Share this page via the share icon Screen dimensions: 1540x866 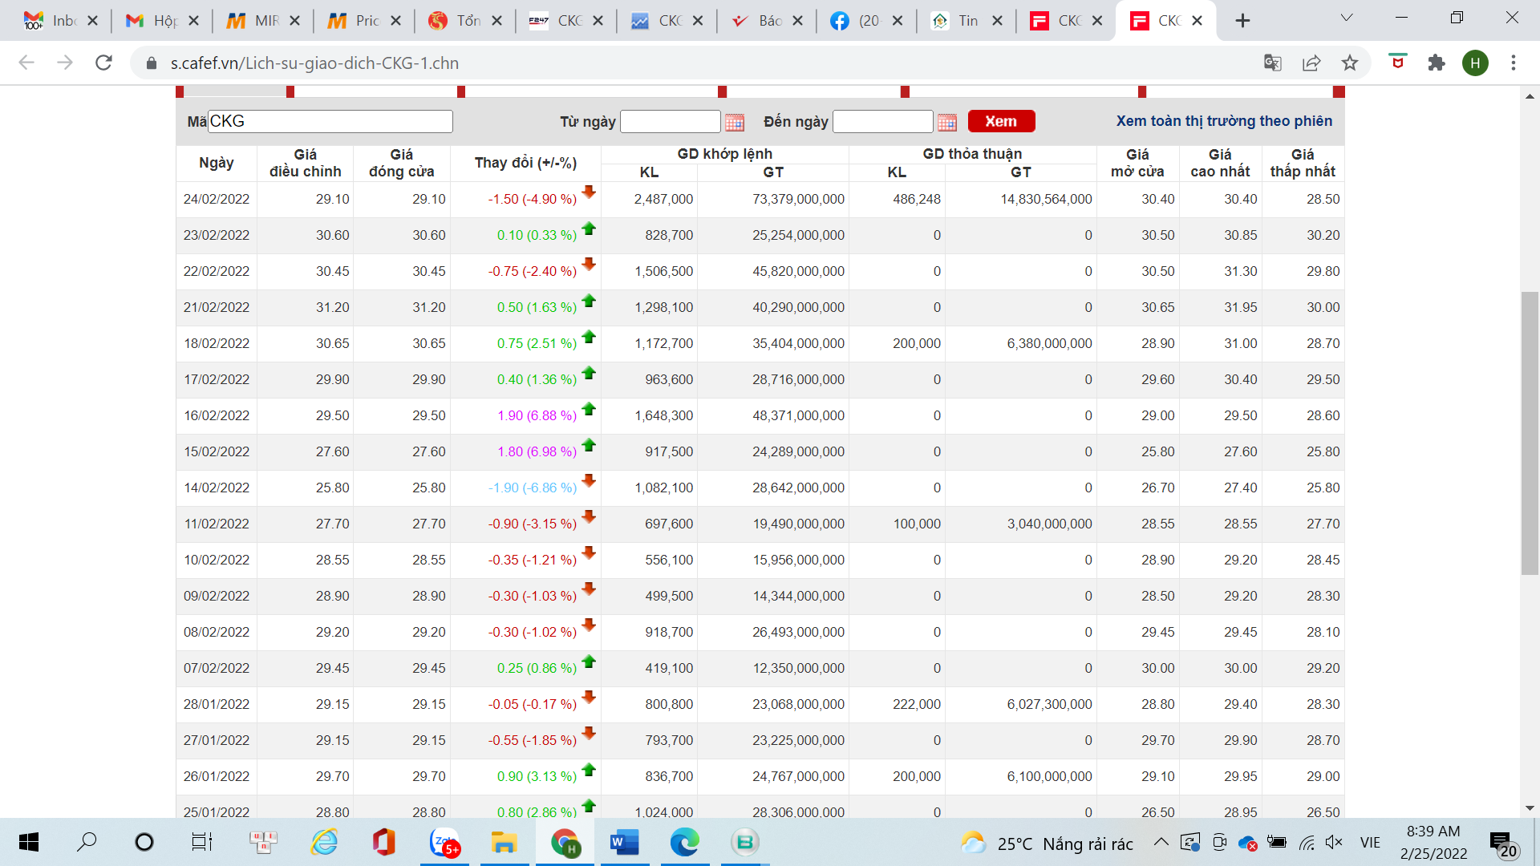[1311, 63]
